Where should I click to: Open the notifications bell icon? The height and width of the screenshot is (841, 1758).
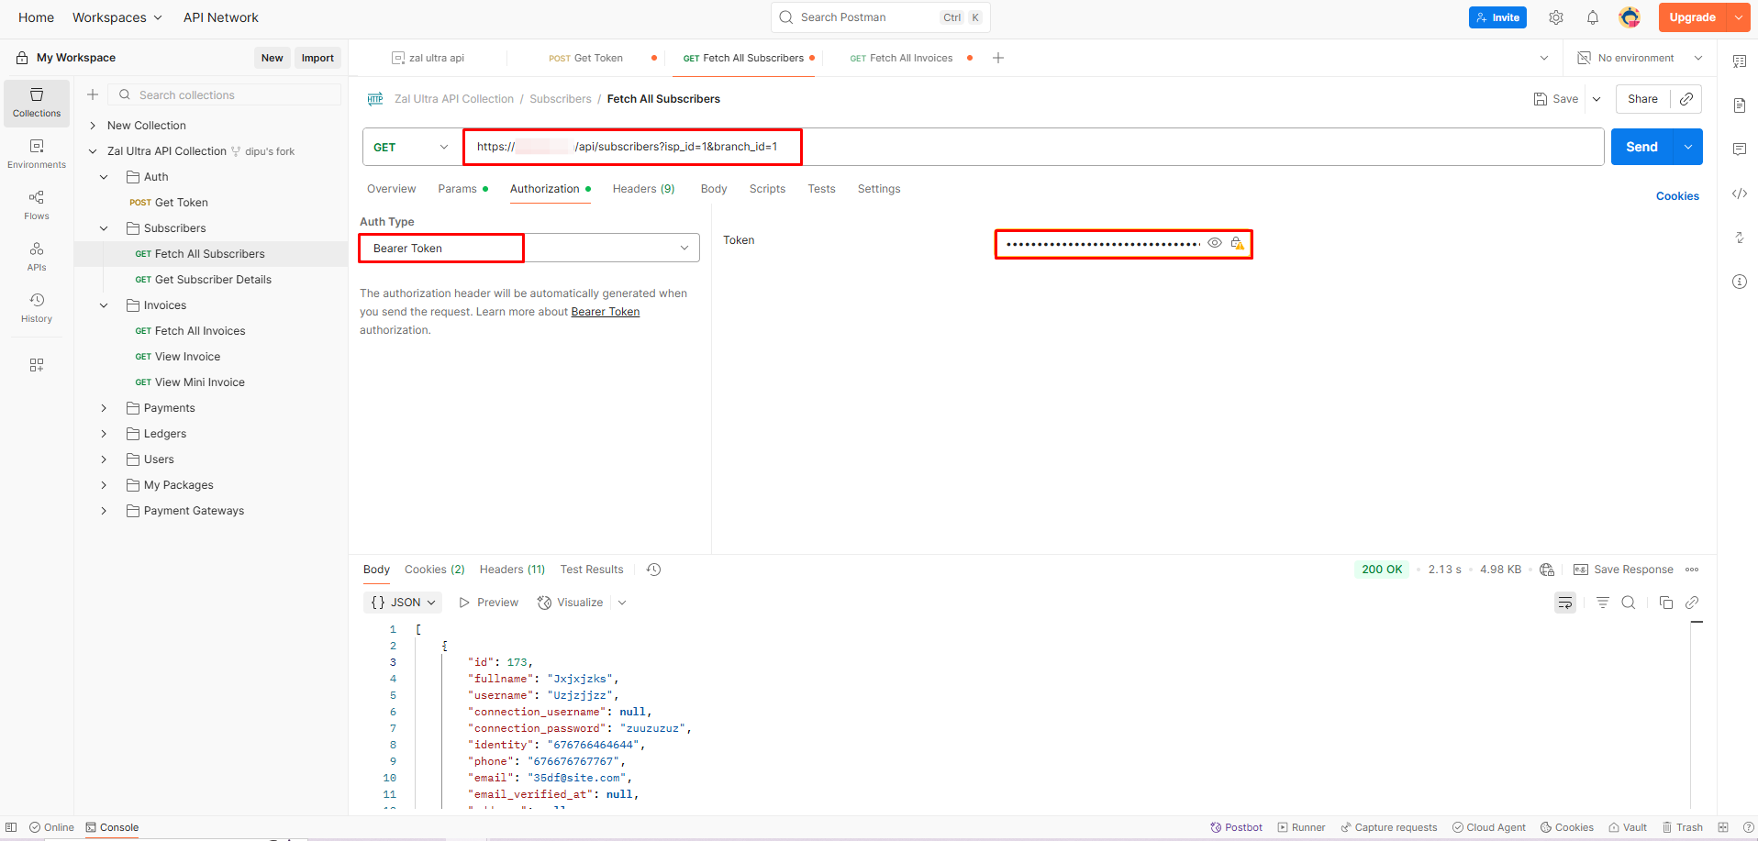pyautogui.click(x=1593, y=17)
